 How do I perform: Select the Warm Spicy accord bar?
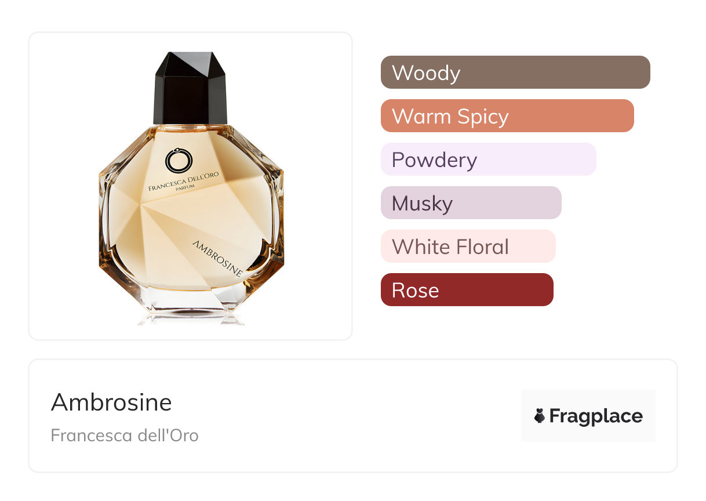point(507,116)
